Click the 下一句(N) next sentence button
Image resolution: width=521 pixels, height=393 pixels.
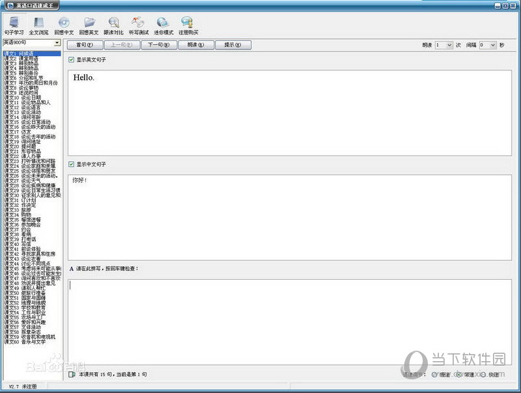pos(158,45)
